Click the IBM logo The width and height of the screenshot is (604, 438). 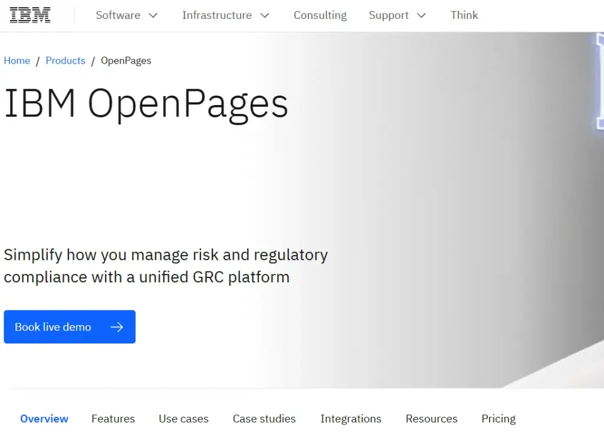coord(30,15)
